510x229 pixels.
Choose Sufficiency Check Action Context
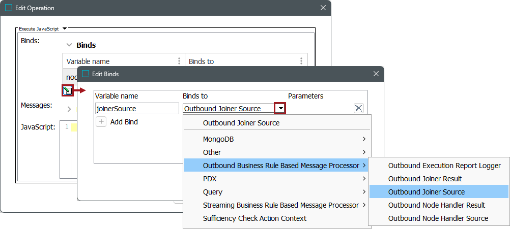[254, 218]
